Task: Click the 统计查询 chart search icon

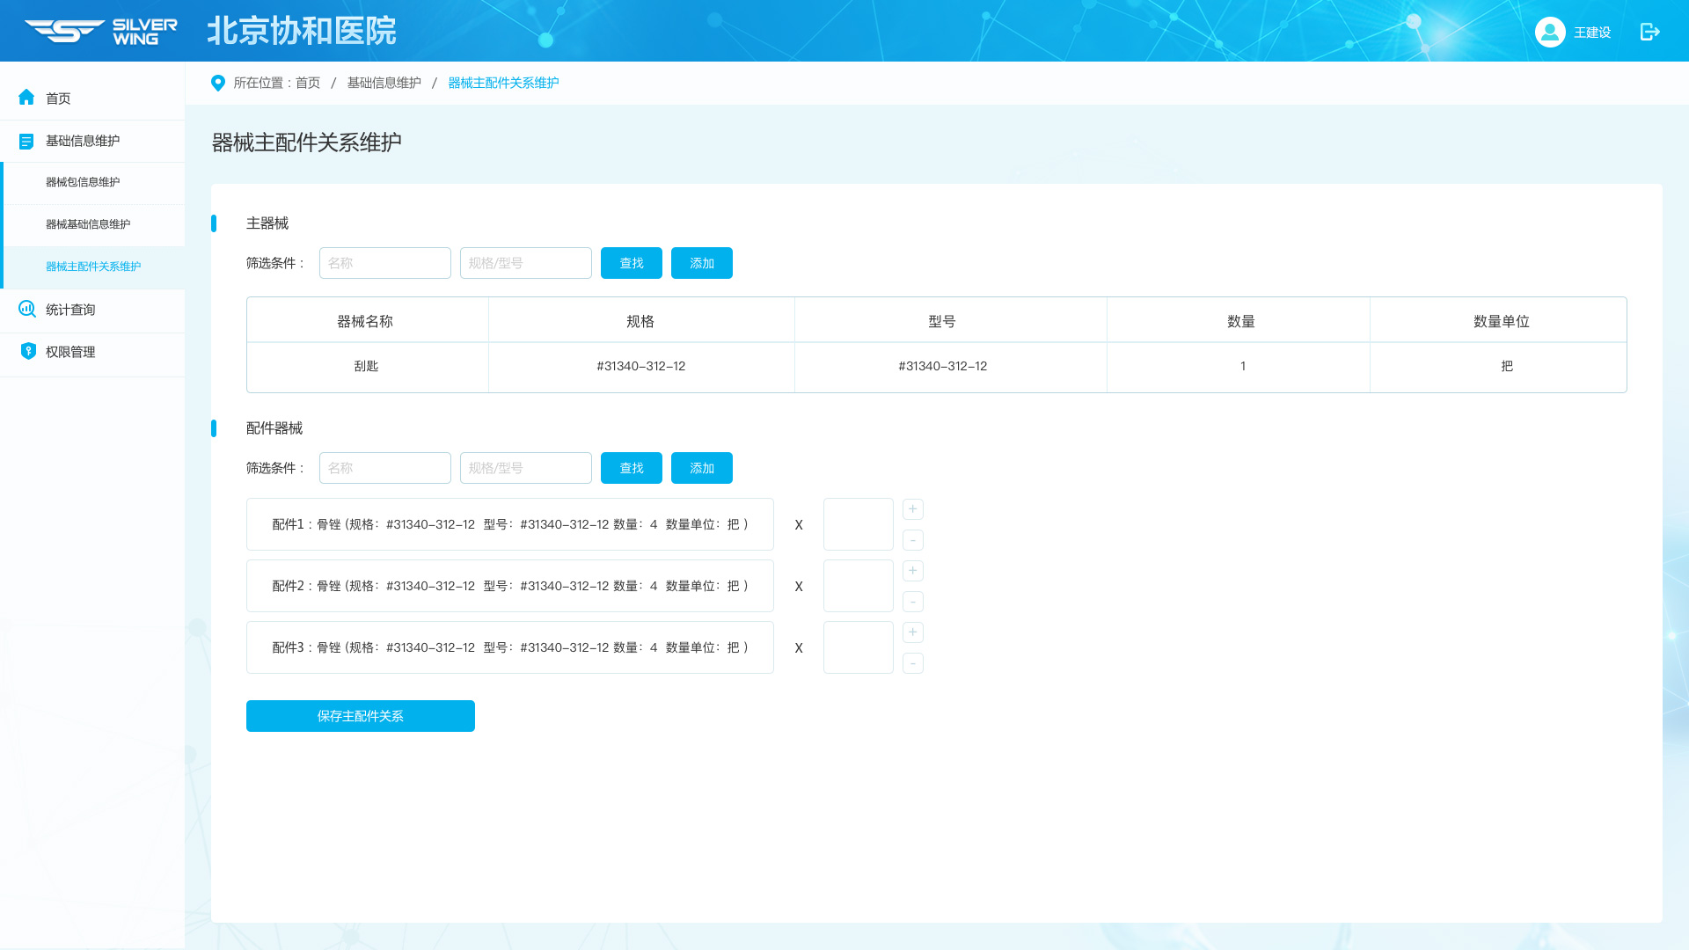Action: point(27,309)
